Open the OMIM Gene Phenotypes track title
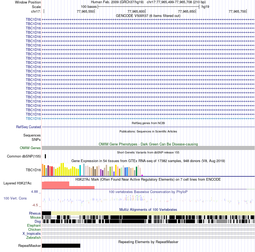 [148, 144]
